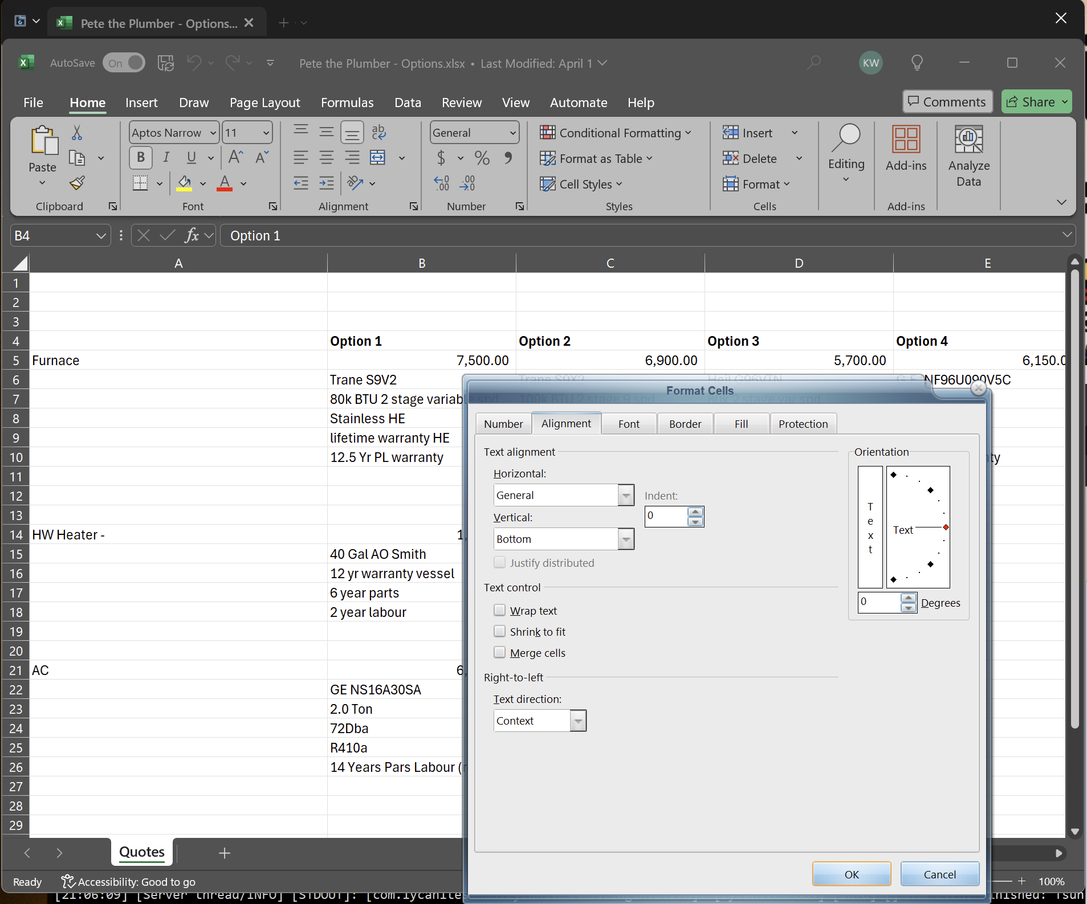Click the Italic formatting icon

click(x=166, y=157)
